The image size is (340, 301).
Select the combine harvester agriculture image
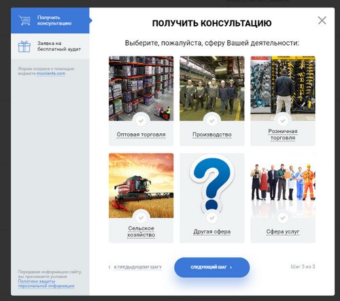click(141, 185)
